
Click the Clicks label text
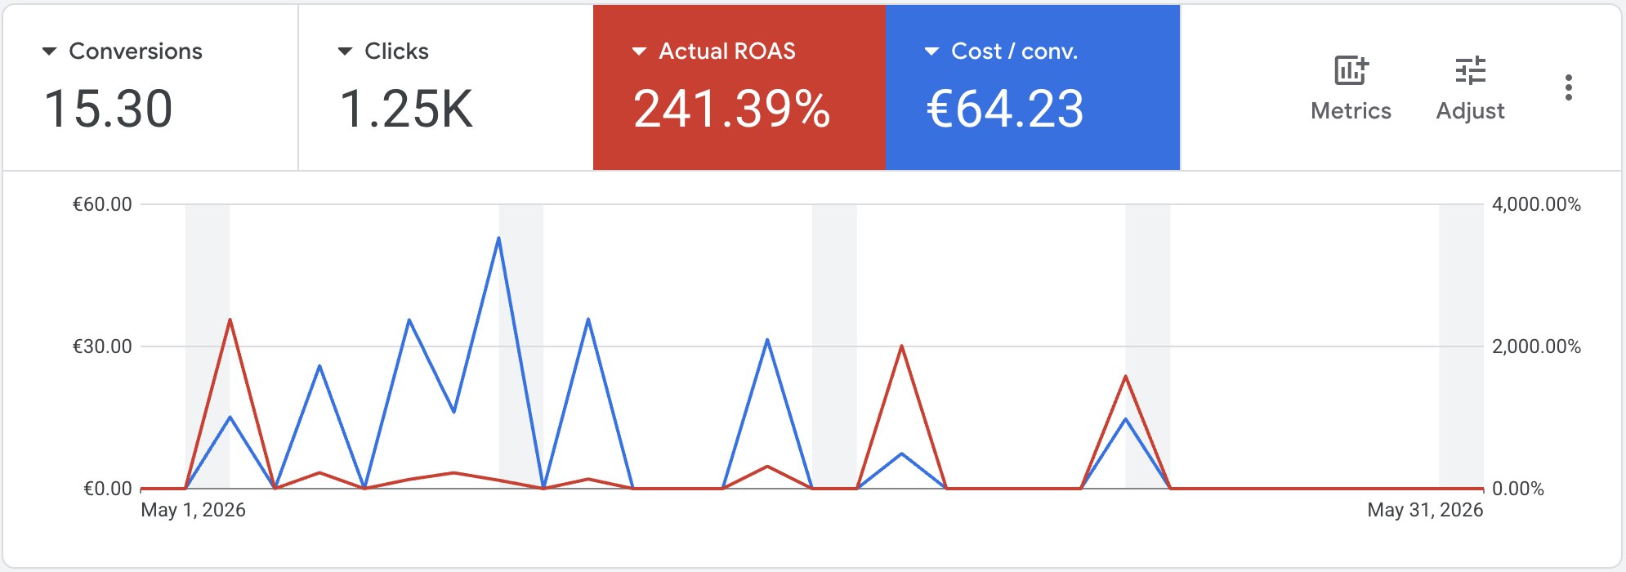pyautogui.click(x=396, y=51)
